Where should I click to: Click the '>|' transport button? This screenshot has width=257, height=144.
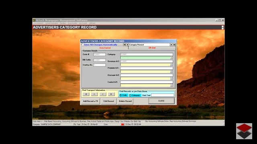(86, 94)
